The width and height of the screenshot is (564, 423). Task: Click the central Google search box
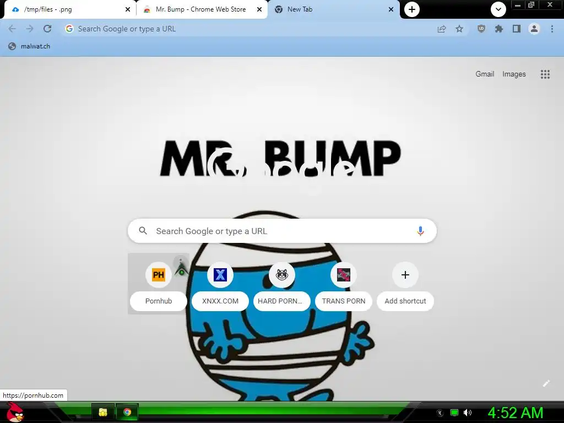282,231
